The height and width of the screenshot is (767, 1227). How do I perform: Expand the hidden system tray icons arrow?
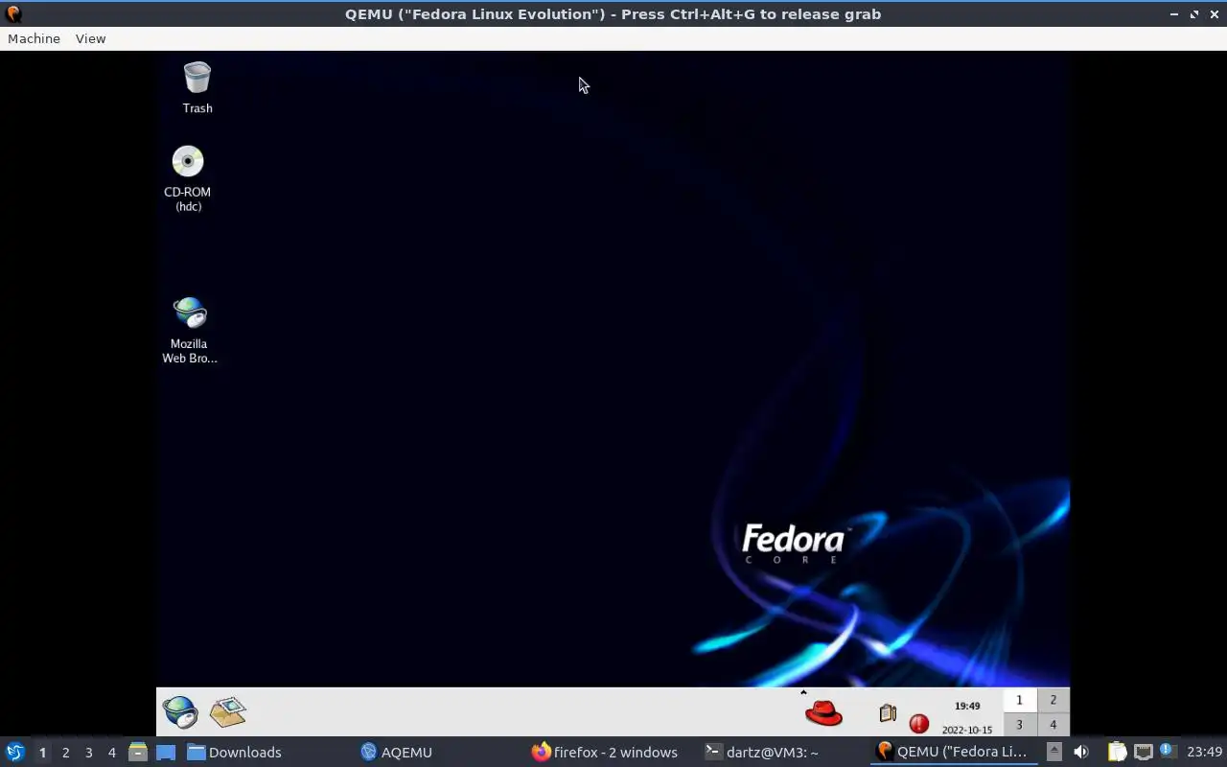[x=1053, y=752]
